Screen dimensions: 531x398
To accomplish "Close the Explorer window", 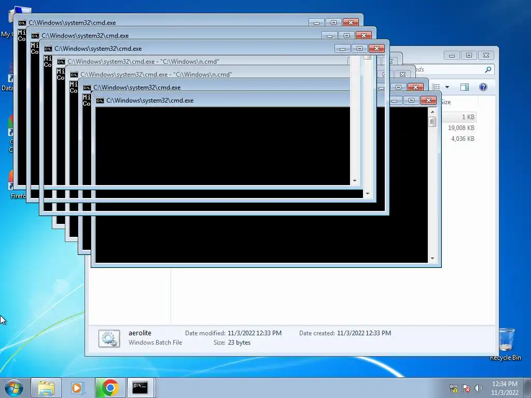I will click(x=486, y=55).
